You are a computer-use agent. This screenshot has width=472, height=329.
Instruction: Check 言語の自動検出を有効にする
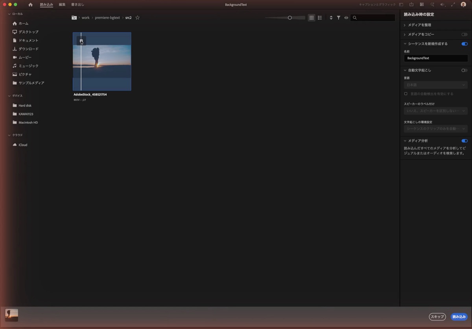point(406,94)
